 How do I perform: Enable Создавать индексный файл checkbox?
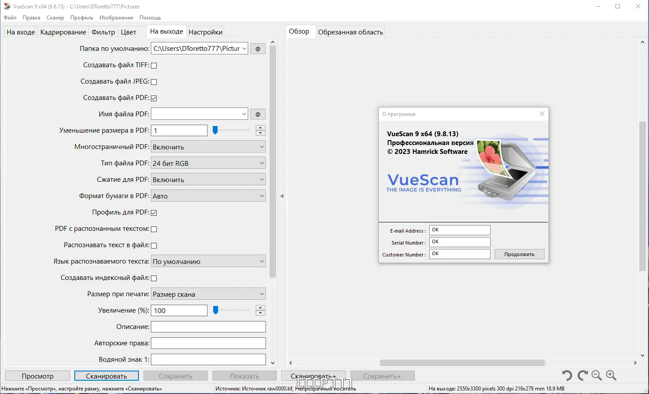pos(154,278)
